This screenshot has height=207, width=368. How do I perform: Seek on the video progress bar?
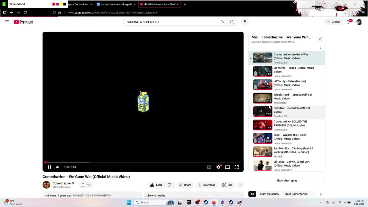[x=143, y=162]
